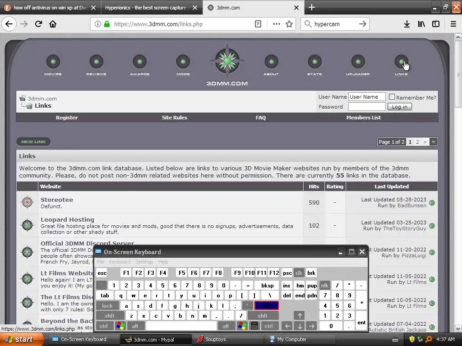Image resolution: width=462 pixels, height=346 pixels.
Task: Open Settings menu in On-Screen Keyboard
Action: (144, 262)
